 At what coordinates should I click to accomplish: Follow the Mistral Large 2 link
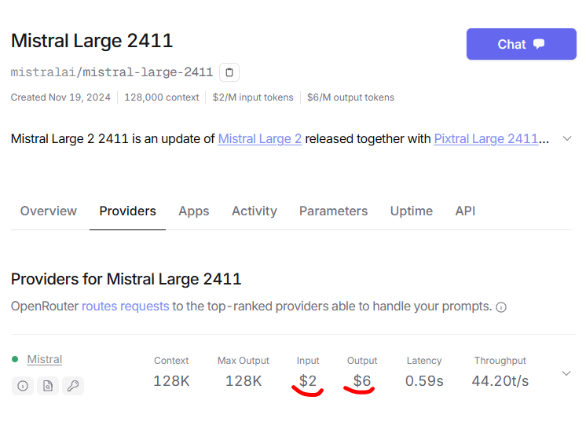pos(260,138)
